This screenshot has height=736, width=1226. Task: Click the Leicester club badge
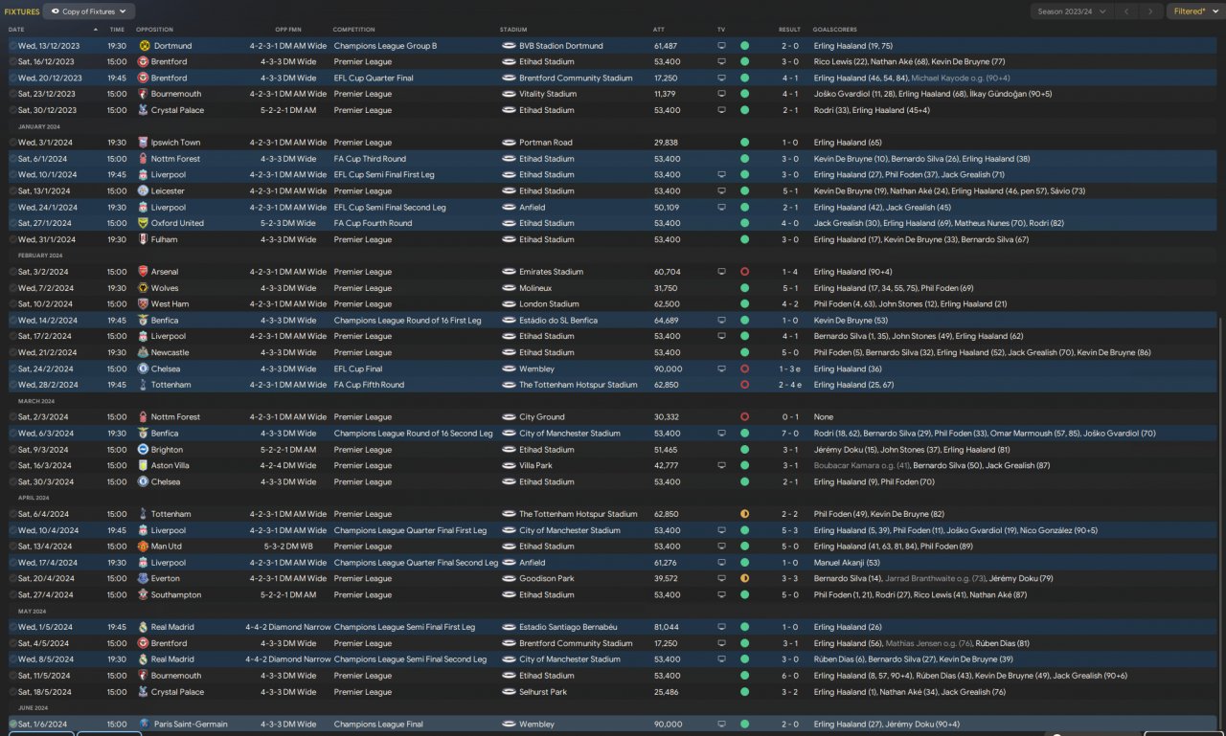coord(143,191)
